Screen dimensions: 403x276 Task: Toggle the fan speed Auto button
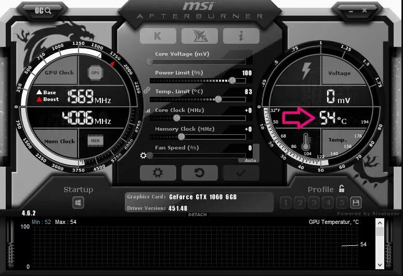coord(251,160)
